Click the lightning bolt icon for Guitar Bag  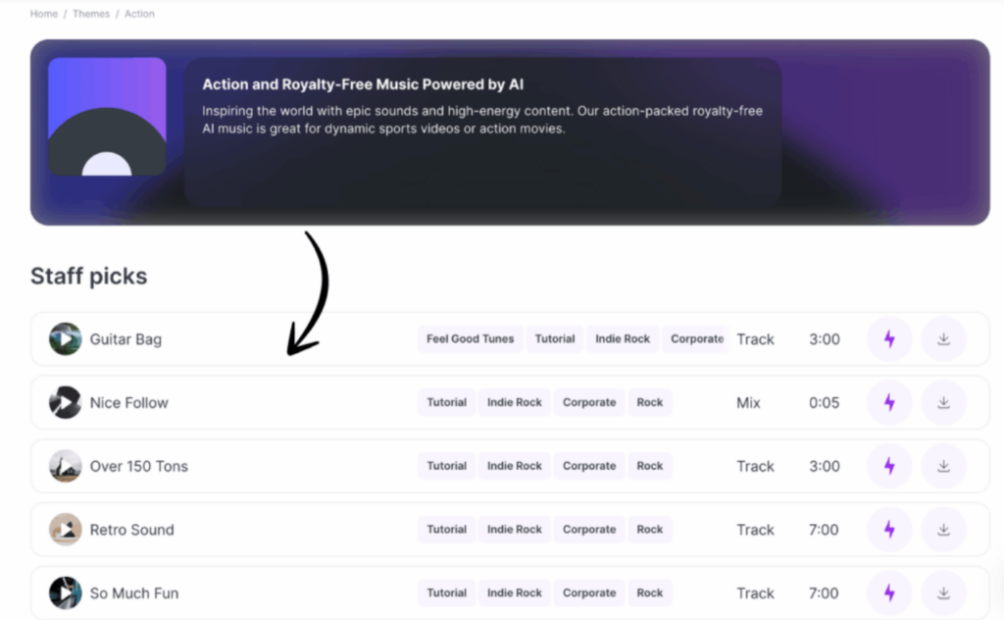point(889,339)
